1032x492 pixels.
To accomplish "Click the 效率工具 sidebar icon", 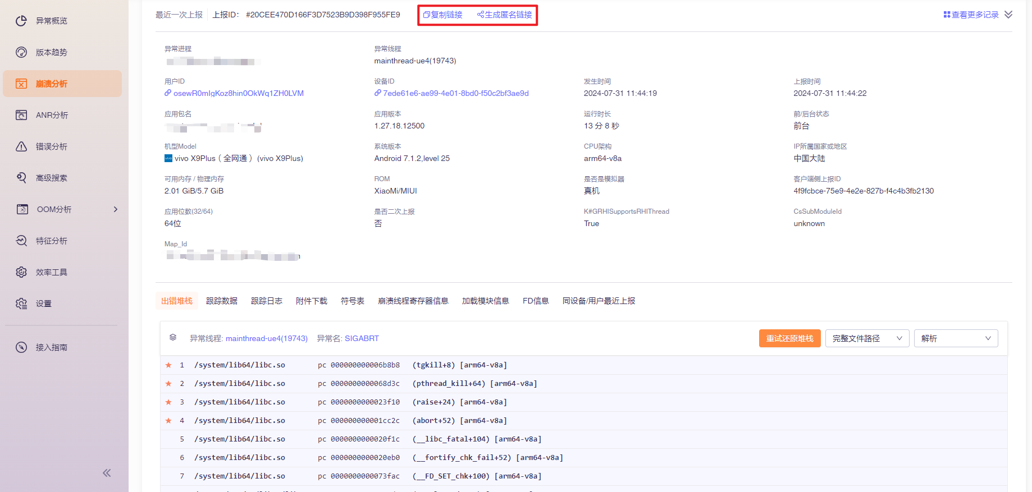I will click(21, 272).
